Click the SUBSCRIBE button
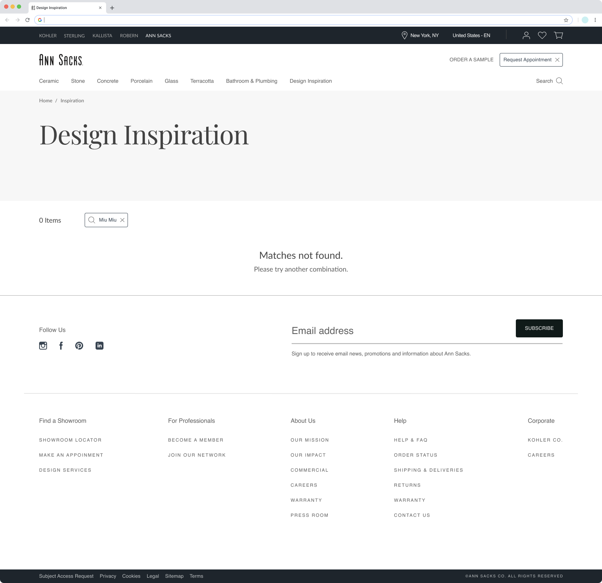This screenshot has width=602, height=583. click(539, 328)
